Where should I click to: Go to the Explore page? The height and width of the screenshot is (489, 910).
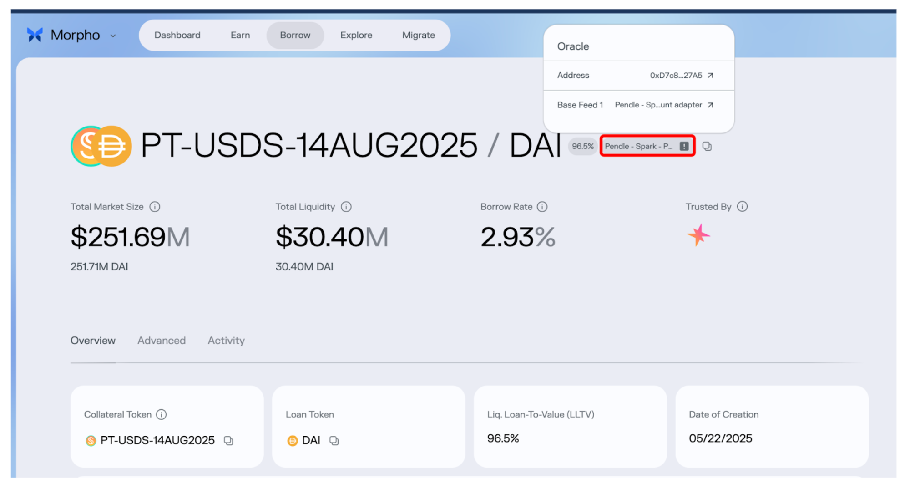[x=356, y=35]
